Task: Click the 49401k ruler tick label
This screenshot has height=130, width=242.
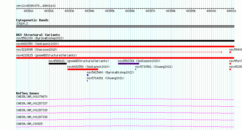Action: click(231, 11)
